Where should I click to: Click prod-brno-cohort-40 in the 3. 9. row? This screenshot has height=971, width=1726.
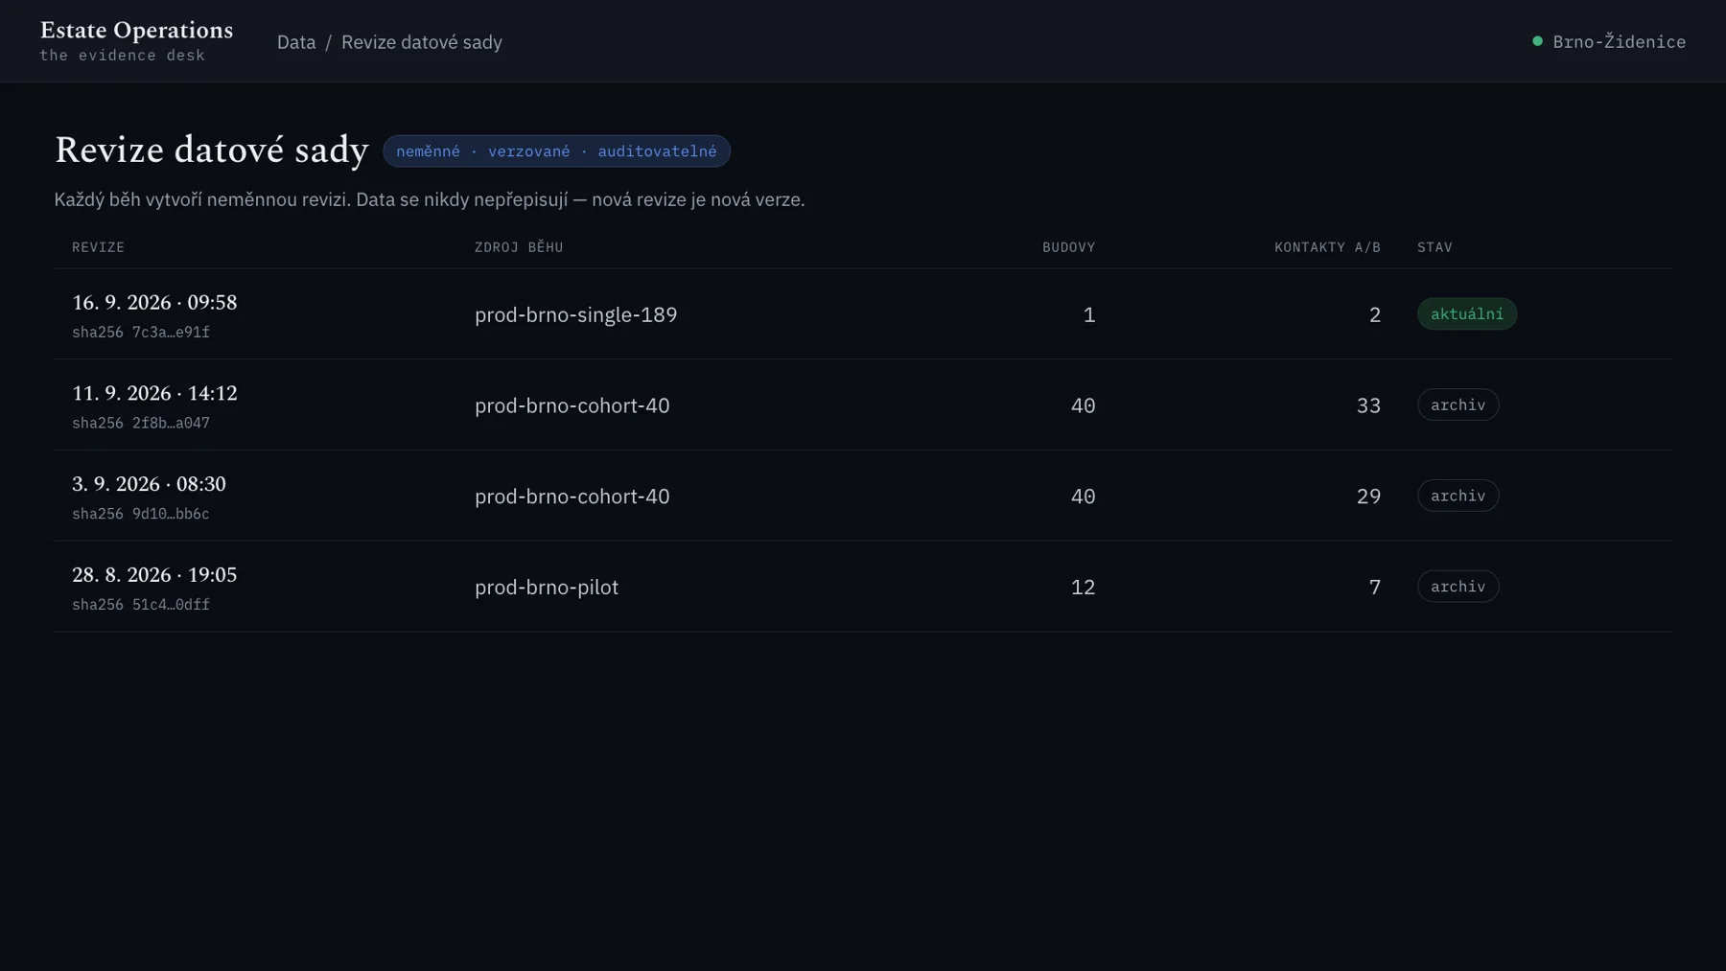[x=571, y=497]
